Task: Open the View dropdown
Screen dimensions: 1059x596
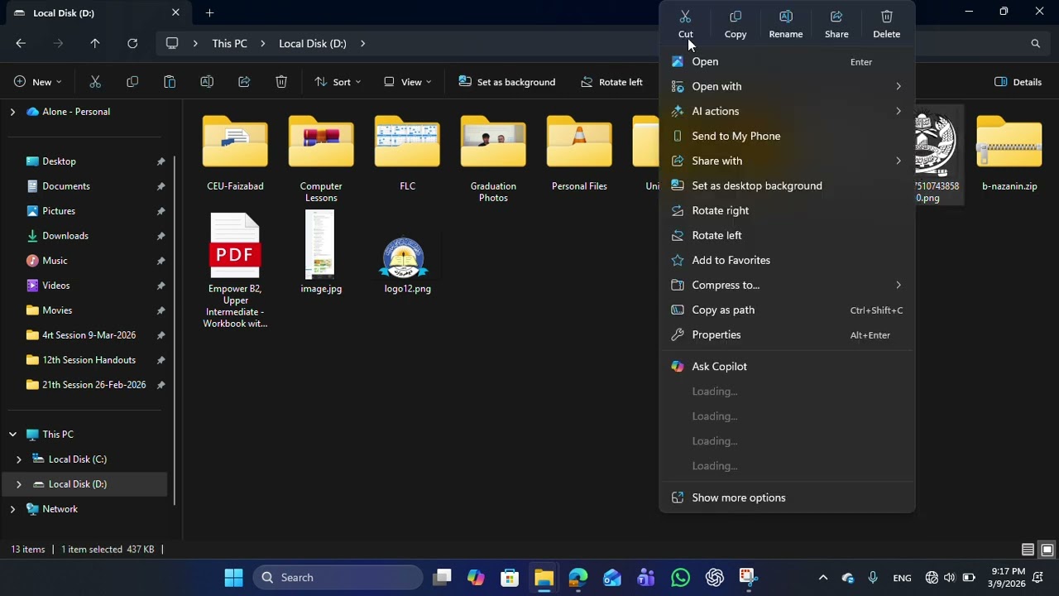Action: click(x=407, y=82)
